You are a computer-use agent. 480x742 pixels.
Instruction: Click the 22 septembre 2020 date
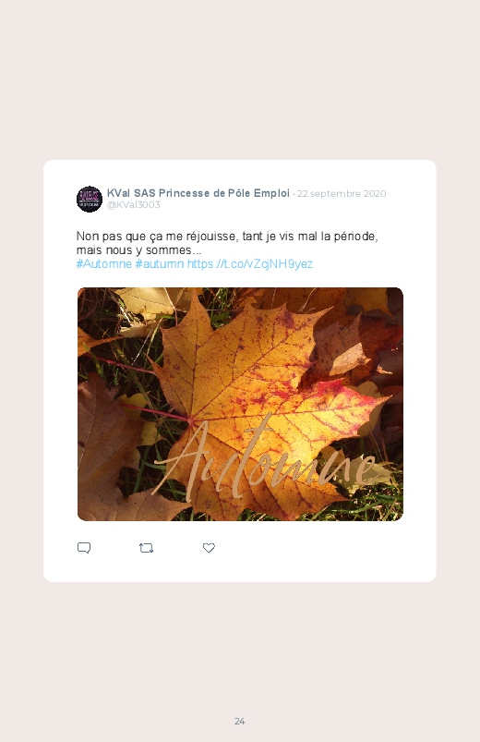tap(342, 193)
